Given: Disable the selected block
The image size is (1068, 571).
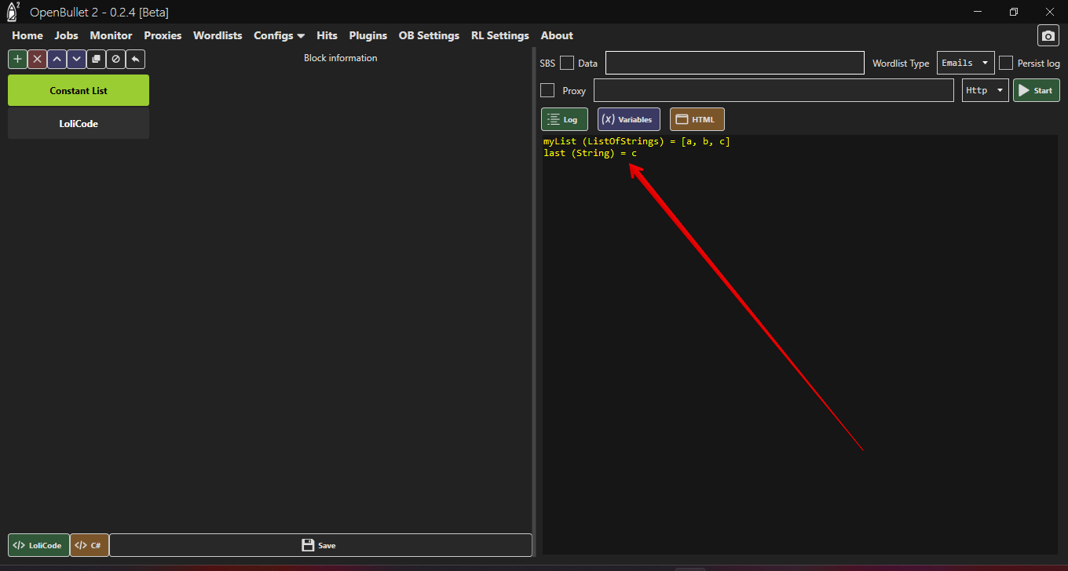Looking at the screenshot, I should [115, 59].
